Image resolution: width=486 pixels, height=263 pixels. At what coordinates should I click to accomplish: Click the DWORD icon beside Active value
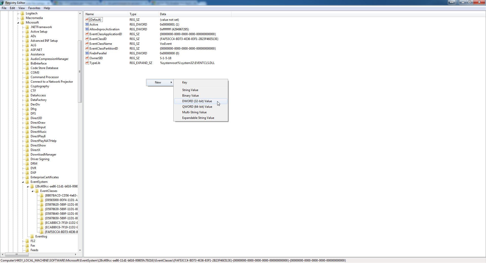(x=87, y=25)
